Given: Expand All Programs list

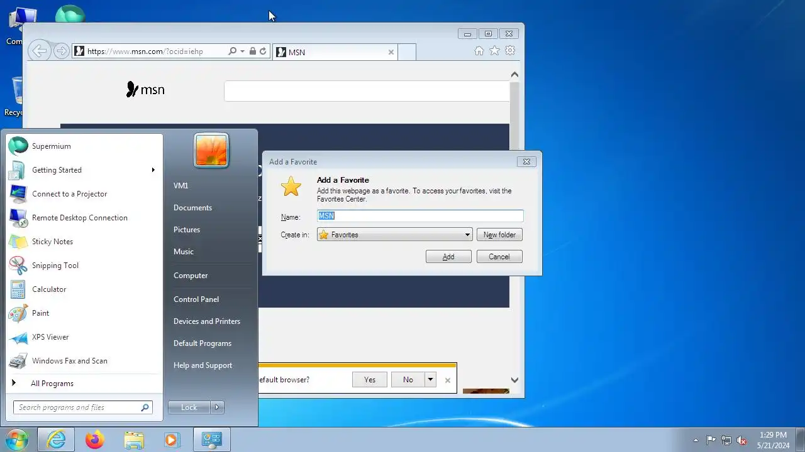Looking at the screenshot, I should (84, 384).
